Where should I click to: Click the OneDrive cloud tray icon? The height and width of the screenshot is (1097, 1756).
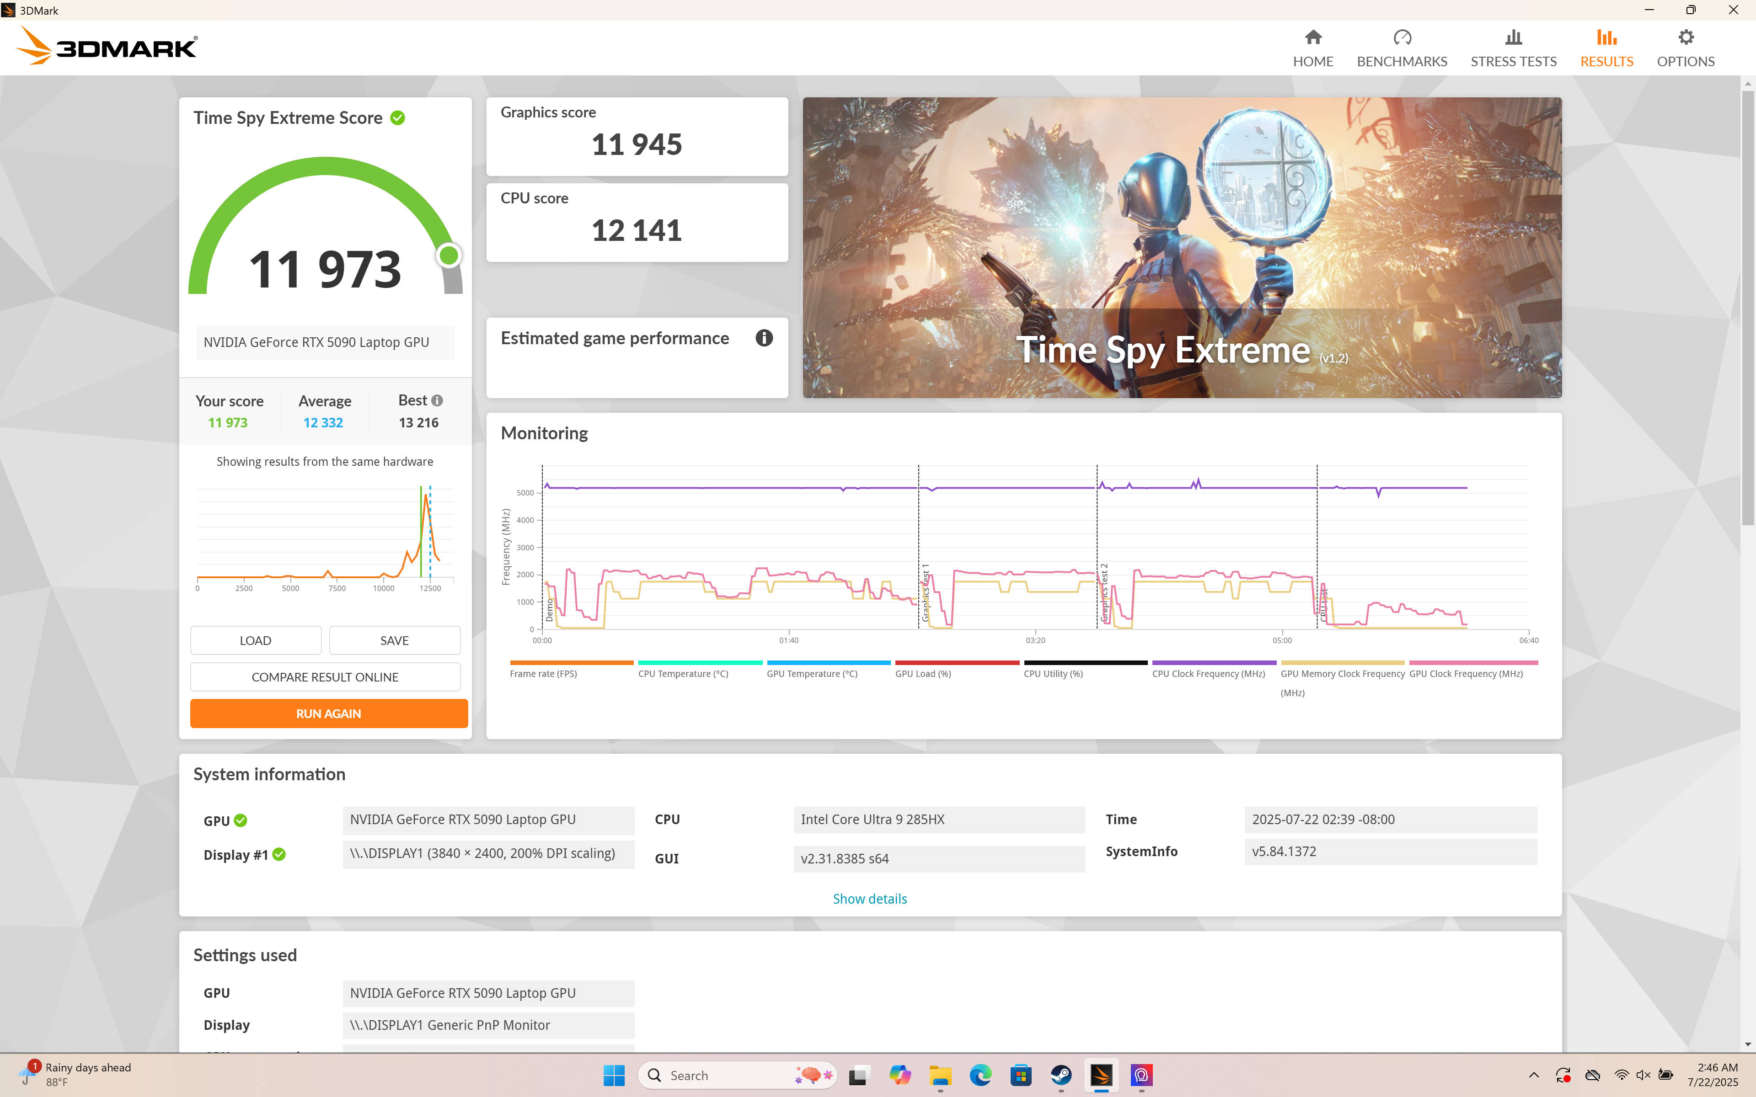pyautogui.click(x=1593, y=1075)
